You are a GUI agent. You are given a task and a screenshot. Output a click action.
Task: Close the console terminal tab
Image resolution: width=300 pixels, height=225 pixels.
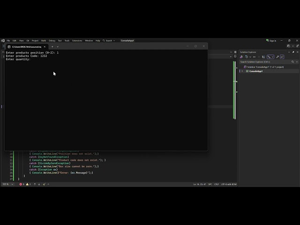(x=45, y=47)
